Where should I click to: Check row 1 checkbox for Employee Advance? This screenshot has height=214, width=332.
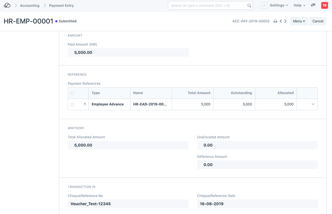click(73, 105)
